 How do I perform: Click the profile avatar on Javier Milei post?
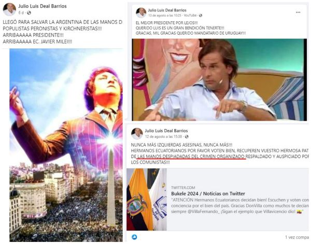[x=9, y=9]
